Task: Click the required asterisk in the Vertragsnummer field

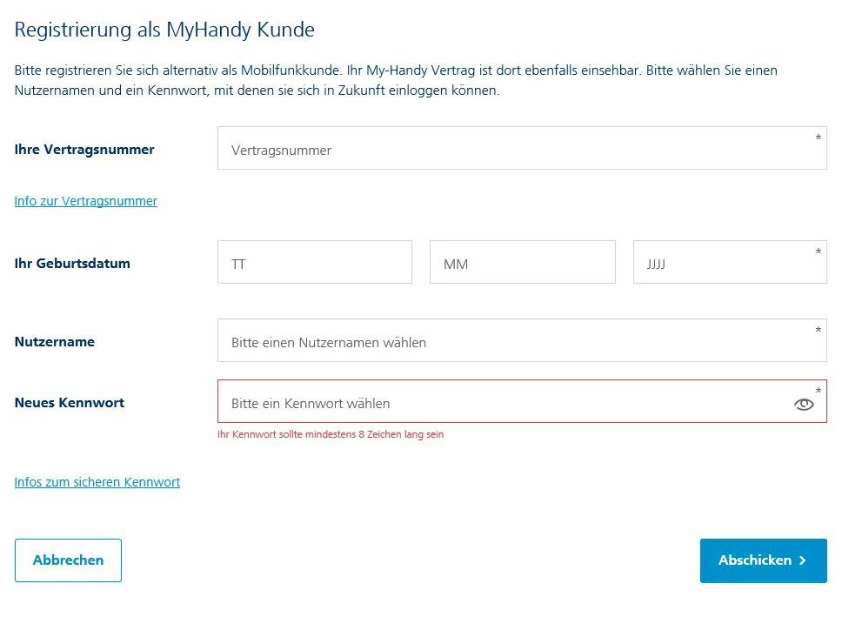Action: click(818, 137)
